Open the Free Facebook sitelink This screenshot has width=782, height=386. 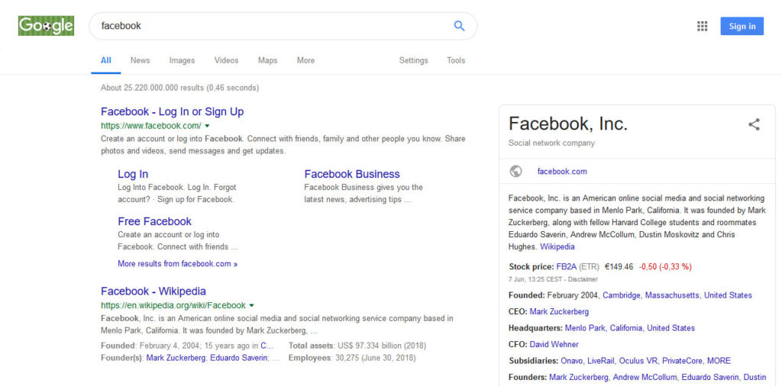(154, 221)
